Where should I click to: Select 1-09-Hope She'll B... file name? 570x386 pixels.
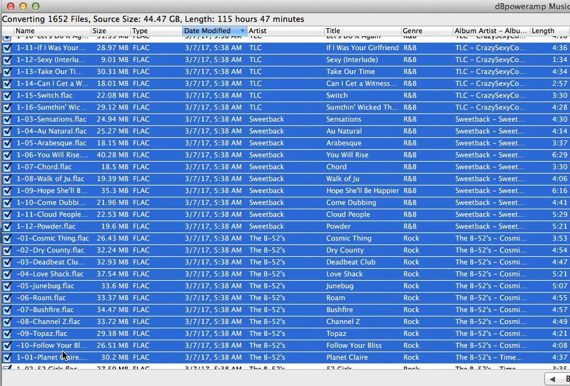[51, 190]
